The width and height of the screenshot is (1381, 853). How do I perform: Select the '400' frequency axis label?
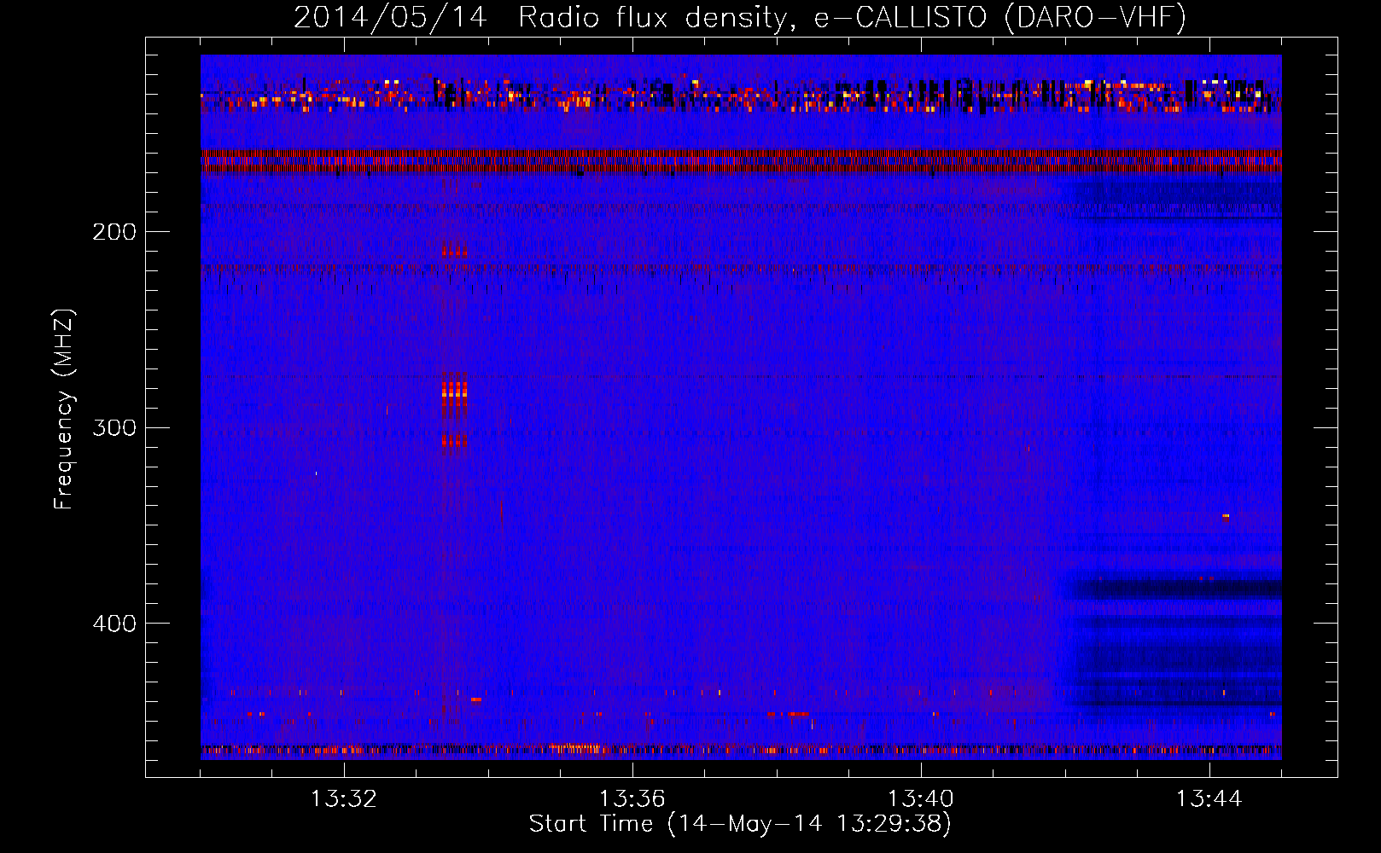(114, 624)
